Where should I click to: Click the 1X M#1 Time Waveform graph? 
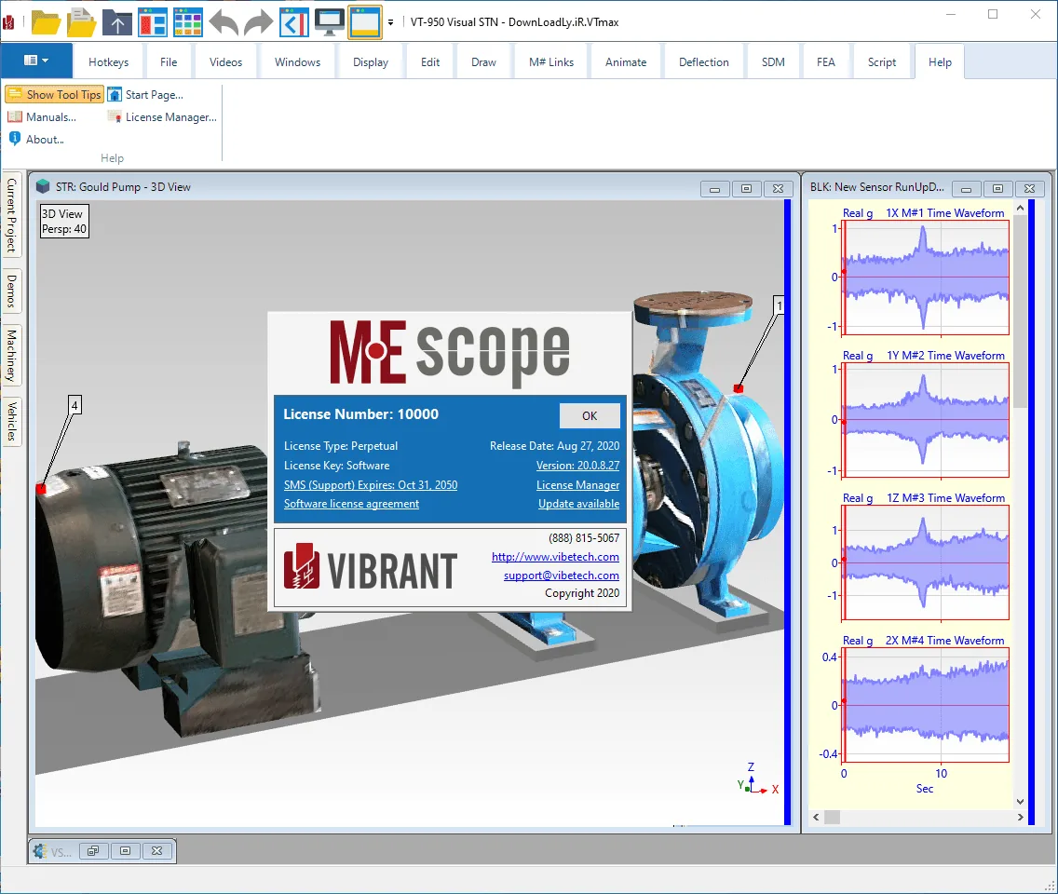click(926, 278)
